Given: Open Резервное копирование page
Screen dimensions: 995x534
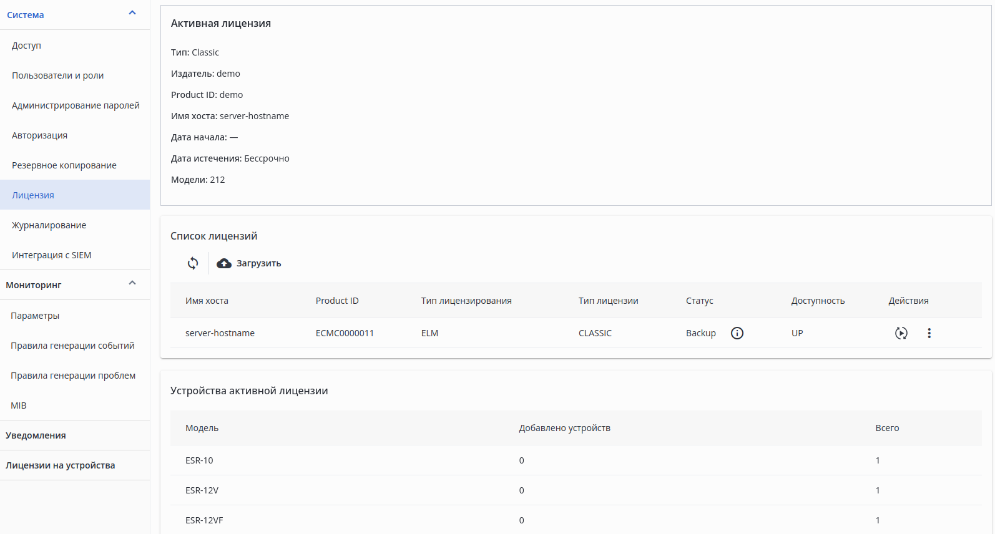Looking at the screenshot, I should coord(64,165).
